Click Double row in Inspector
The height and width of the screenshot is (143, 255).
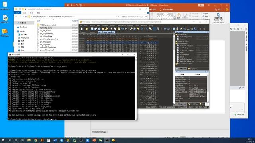(191, 96)
